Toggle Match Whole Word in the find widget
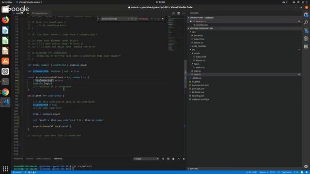 (132, 19)
